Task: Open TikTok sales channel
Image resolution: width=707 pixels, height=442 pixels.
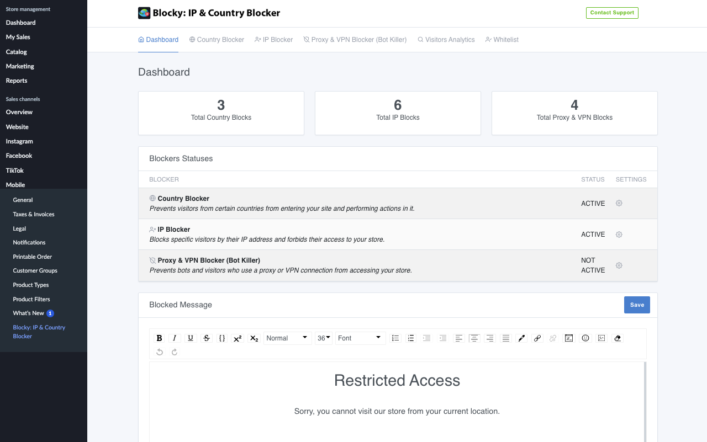Action: point(15,171)
